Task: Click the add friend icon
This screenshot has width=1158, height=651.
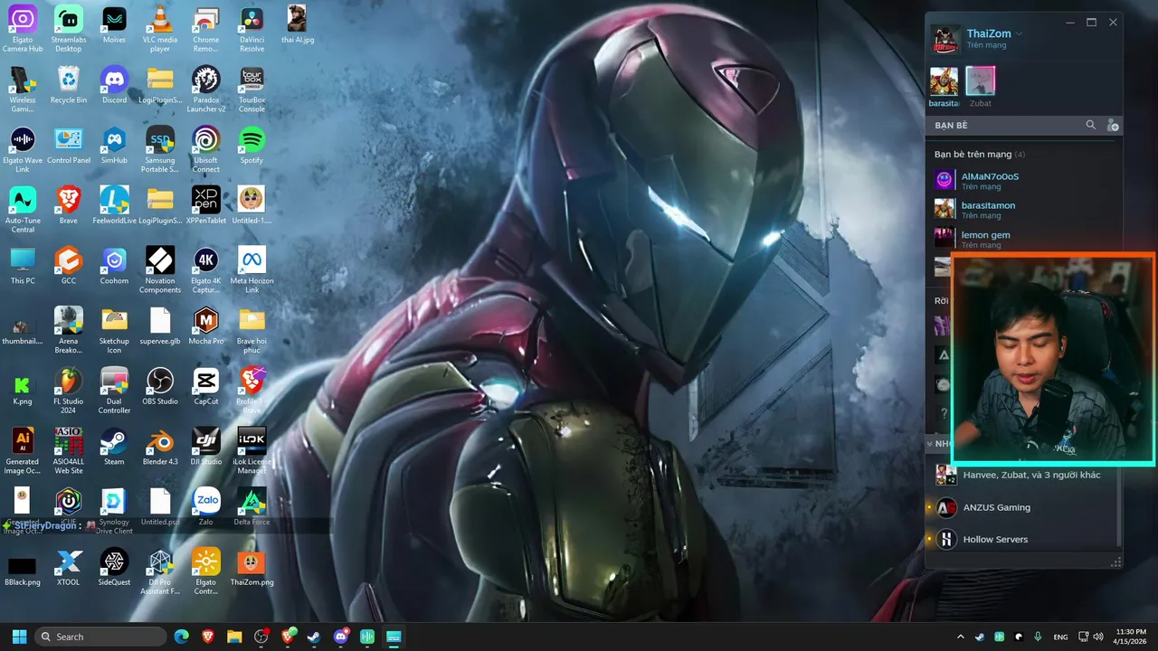Action: click(1113, 126)
